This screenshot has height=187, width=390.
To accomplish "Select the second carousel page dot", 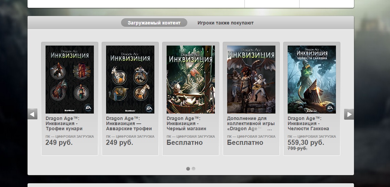I will tap(193, 169).
